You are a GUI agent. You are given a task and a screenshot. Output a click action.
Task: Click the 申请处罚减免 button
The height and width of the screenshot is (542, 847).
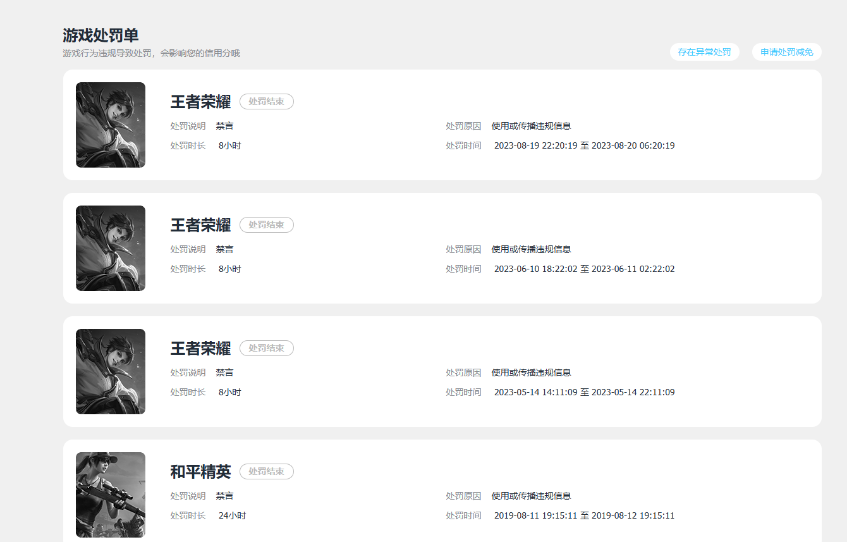(x=786, y=52)
